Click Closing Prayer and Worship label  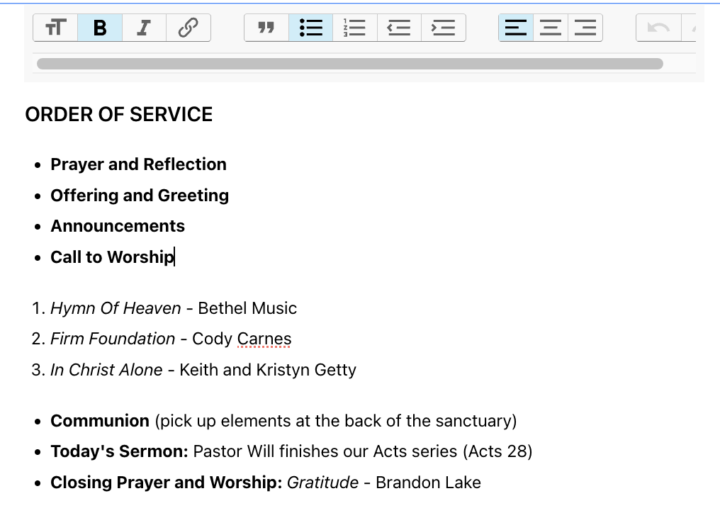[167, 483]
